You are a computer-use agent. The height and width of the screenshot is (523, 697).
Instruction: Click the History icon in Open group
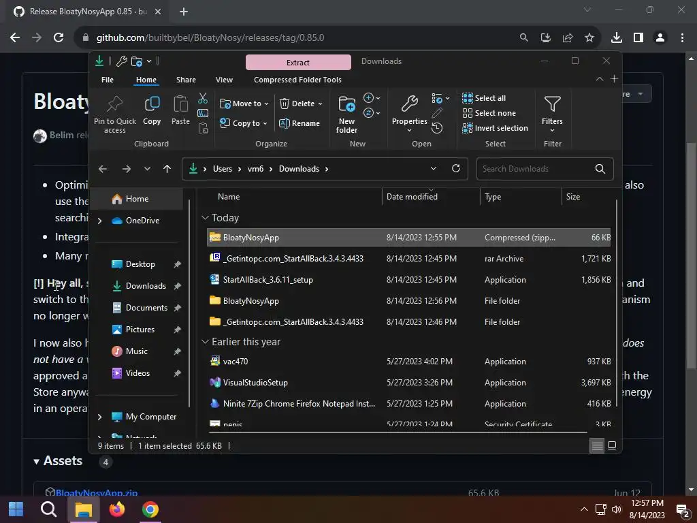pyautogui.click(x=437, y=128)
